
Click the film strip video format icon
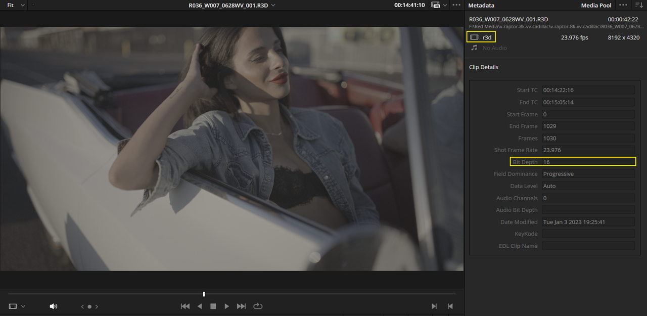474,37
